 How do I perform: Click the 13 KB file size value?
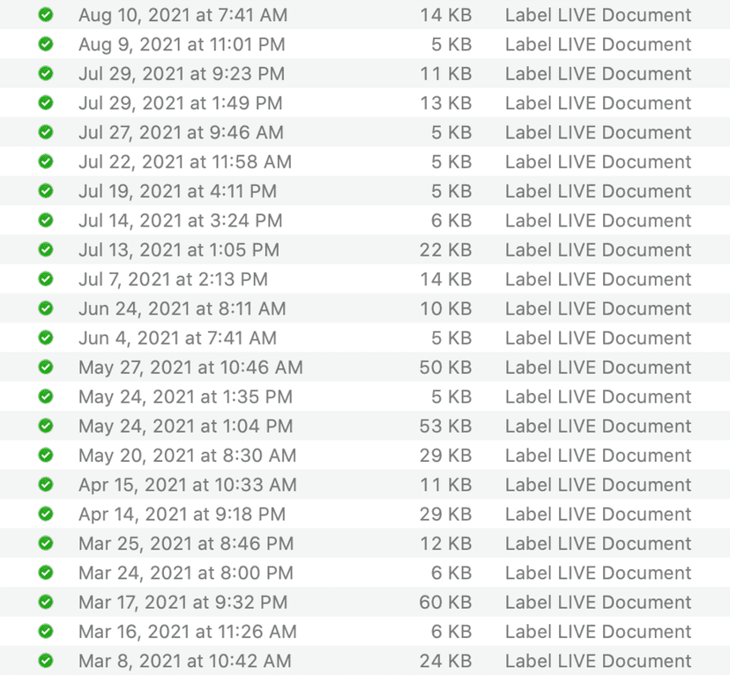click(x=446, y=103)
